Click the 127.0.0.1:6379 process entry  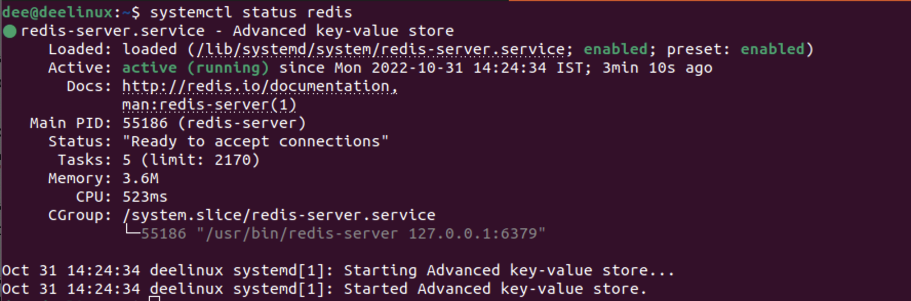(x=343, y=234)
